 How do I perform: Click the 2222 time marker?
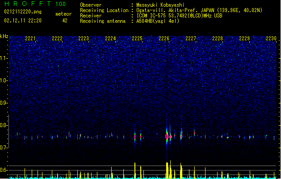57,38
